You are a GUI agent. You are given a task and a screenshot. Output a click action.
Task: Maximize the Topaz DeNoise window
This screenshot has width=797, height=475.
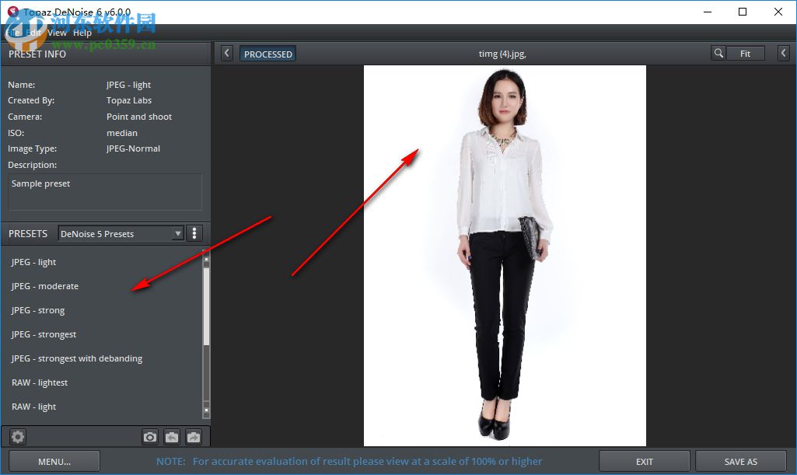tap(743, 12)
